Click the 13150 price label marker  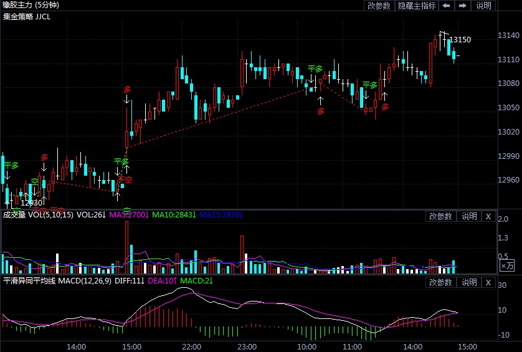[x=460, y=40]
